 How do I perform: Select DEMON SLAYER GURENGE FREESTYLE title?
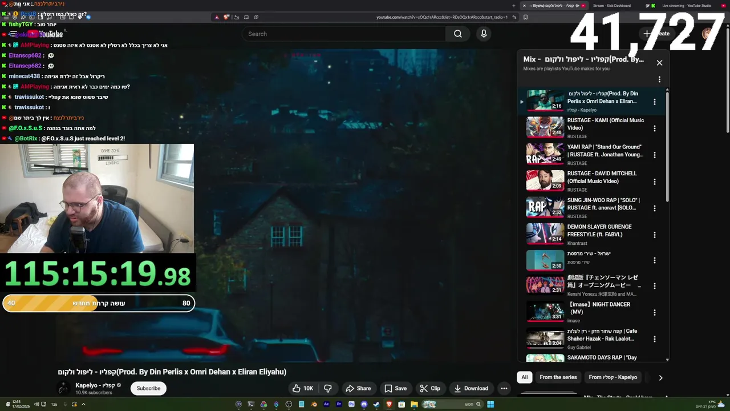pyautogui.click(x=599, y=231)
